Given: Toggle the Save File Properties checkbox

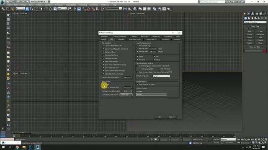Looking at the screenshot, I should (x=103, y=62).
